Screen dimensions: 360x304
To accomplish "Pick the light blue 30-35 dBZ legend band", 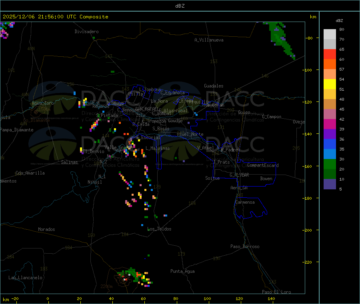I will point(330,154).
